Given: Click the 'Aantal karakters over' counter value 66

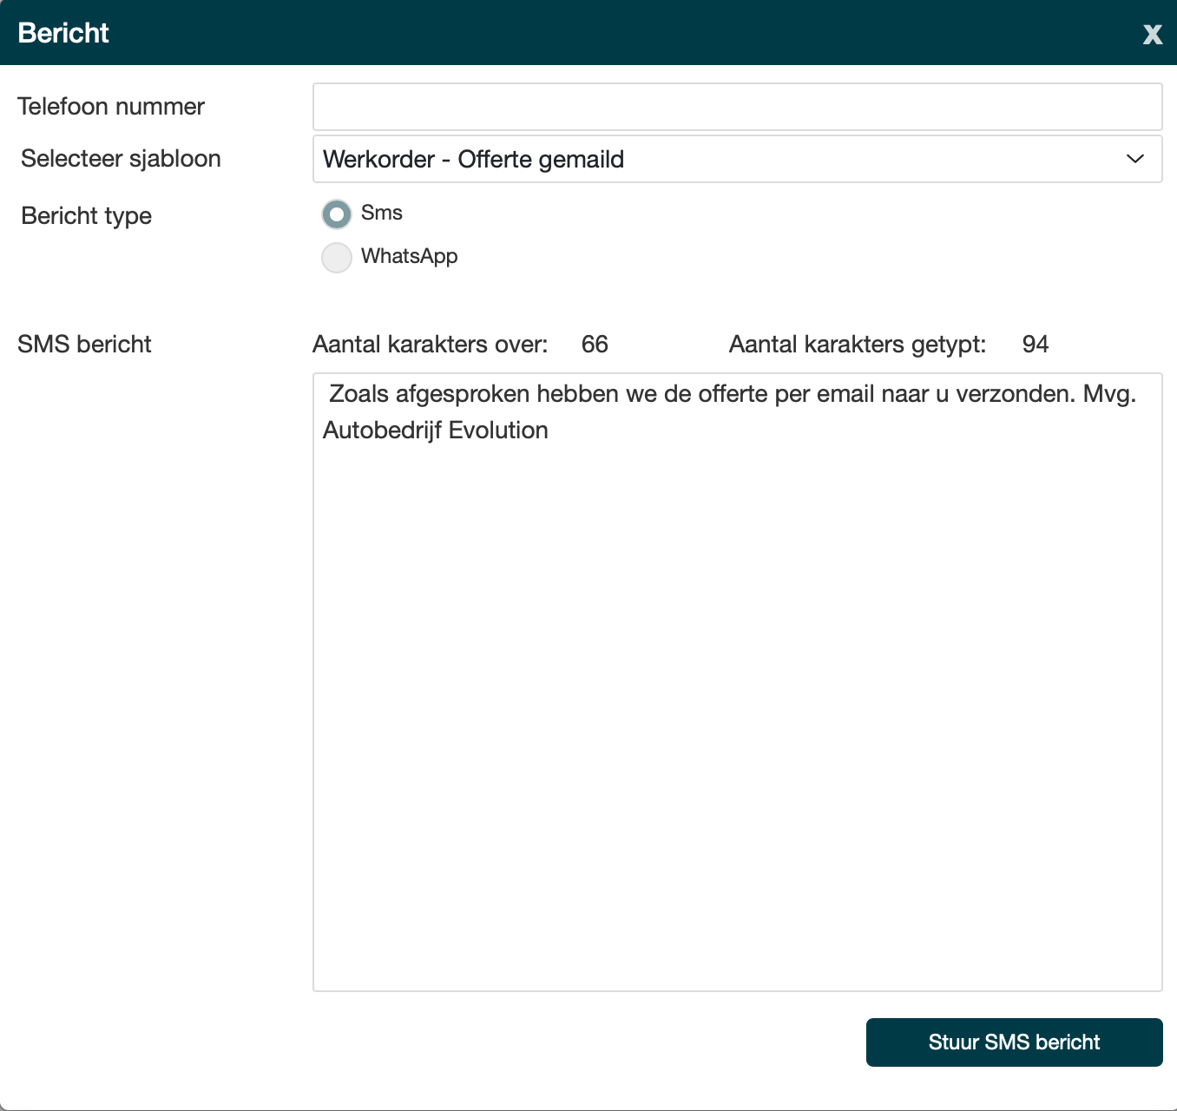Looking at the screenshot, I should (x=595, y=345).
